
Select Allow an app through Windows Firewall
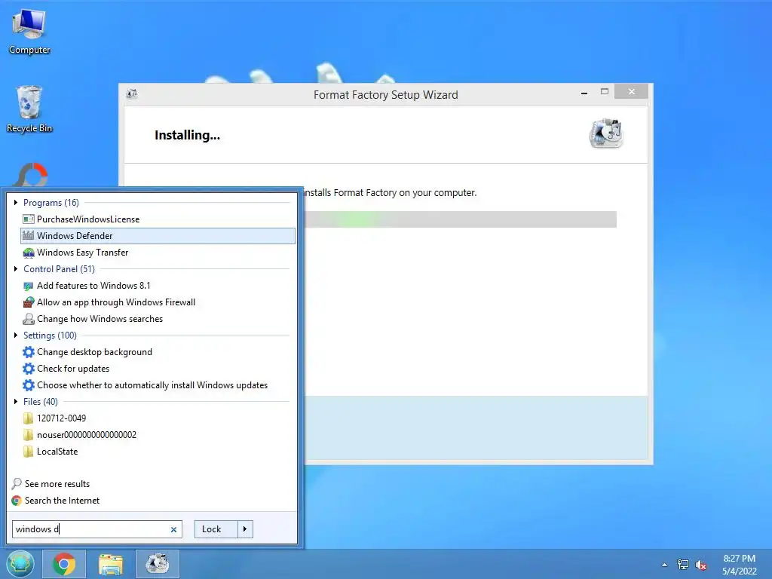pyautogui.click(x=116, y=302)
